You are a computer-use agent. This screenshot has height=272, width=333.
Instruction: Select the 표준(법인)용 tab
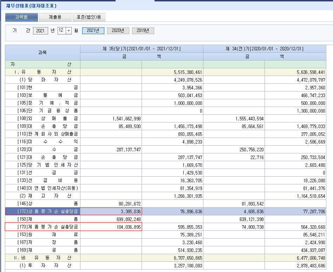(89, 17)
